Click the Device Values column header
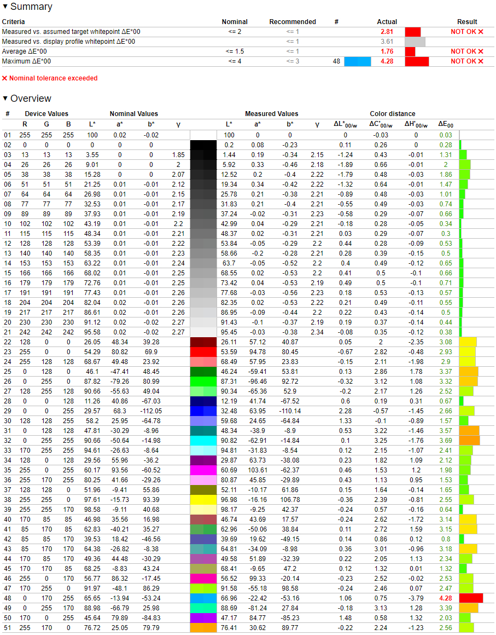This screenshot has width=496, height=635. click(x=46, y=114)
